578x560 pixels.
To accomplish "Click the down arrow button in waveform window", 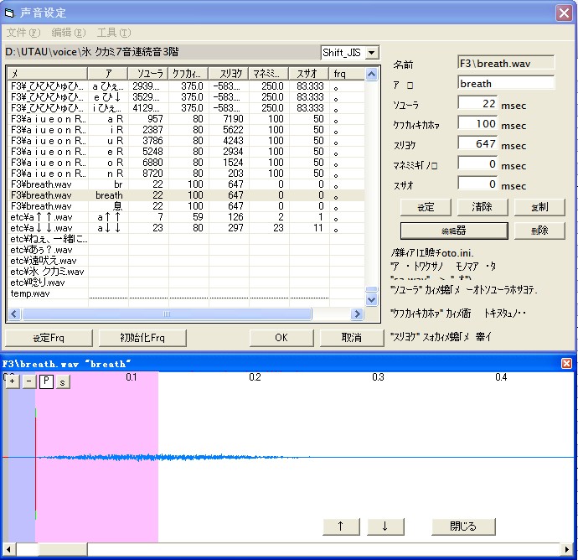I will click(385, 526).
